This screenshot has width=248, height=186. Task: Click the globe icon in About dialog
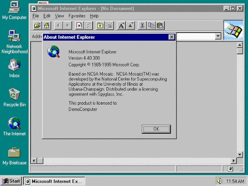pos(53,51)
